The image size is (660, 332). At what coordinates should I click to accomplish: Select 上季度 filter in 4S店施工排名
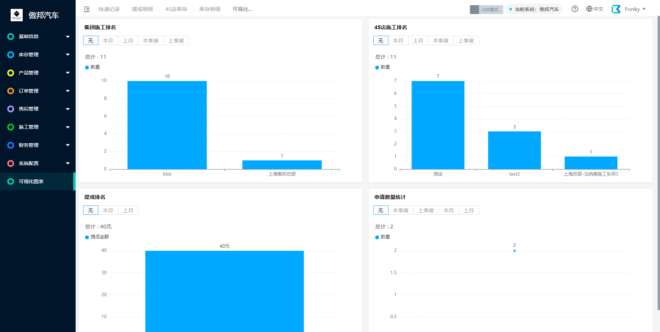(x=466, y=40)
